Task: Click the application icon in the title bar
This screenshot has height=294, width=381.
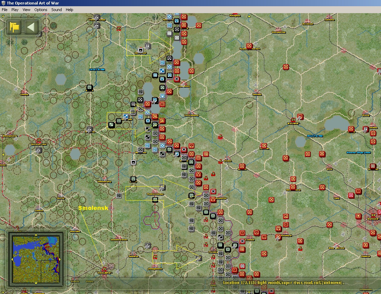Action: point(3,3)
